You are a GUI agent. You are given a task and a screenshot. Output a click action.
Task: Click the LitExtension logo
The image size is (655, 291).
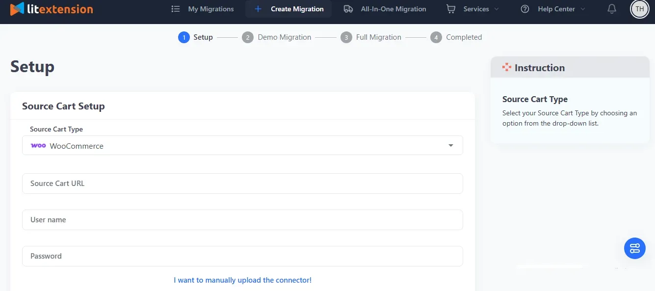point(52,9)
